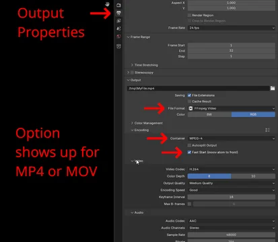The height and width of the screenshot is (242, 278).
Task: Toggle the Stereoscopy checkbox
Action: tap(132, 73)
